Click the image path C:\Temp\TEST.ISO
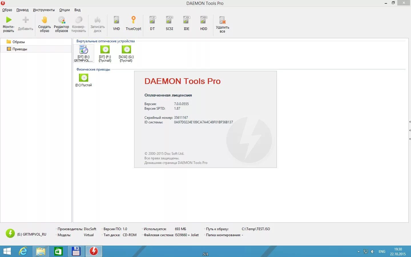This screenshot has width=411, height=257. pos(256,229)
